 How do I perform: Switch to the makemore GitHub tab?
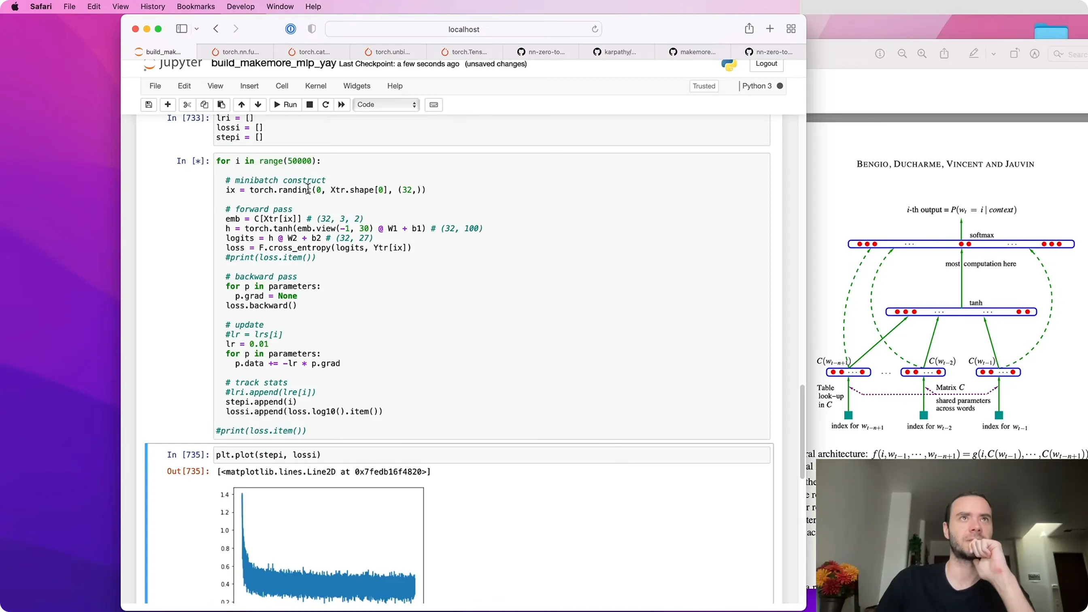(692, 51)
